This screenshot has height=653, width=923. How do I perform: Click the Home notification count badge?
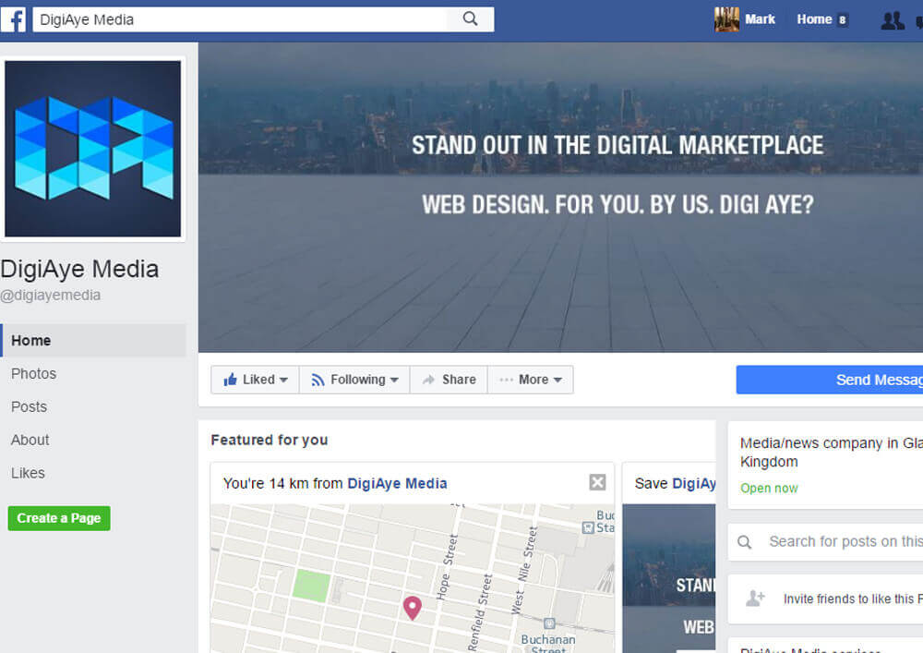point(843,20)
